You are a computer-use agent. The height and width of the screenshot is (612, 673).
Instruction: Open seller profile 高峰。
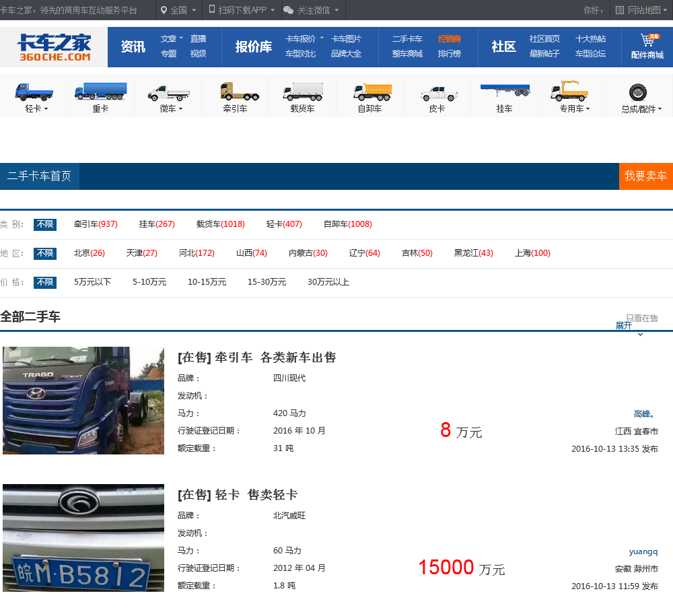644,414
